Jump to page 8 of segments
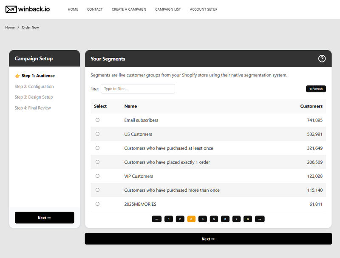The width and height of the screenshot is (340, 258). coord(248,219)
